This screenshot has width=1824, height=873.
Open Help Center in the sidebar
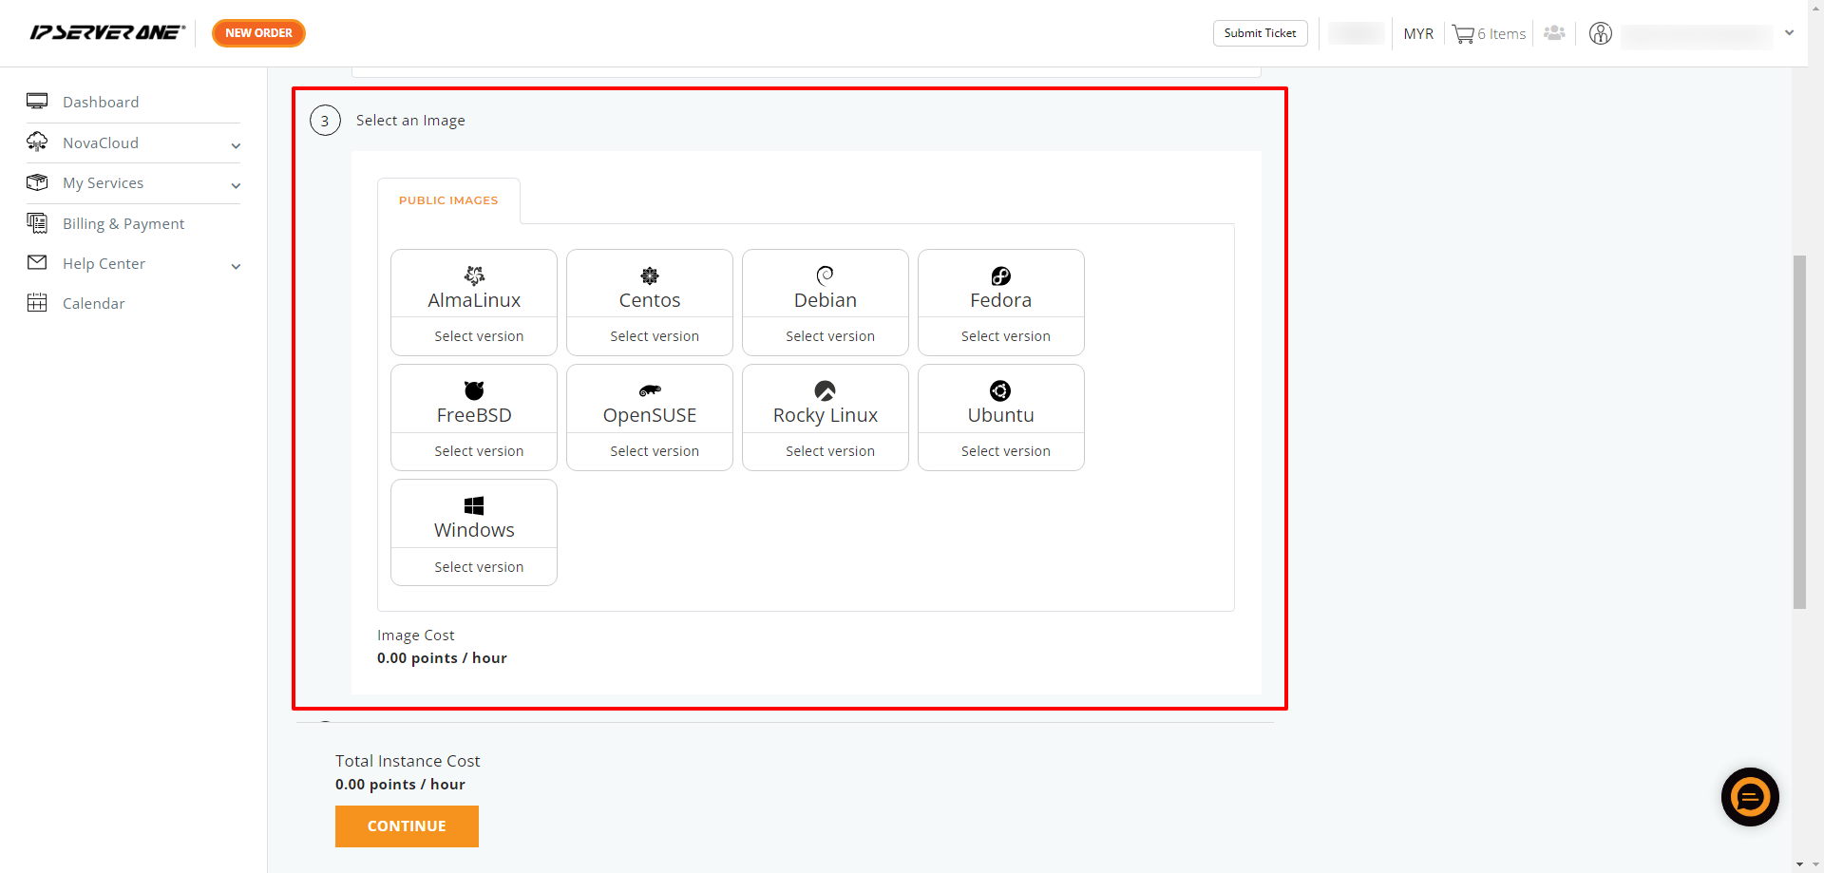click(x=104, y=263)
